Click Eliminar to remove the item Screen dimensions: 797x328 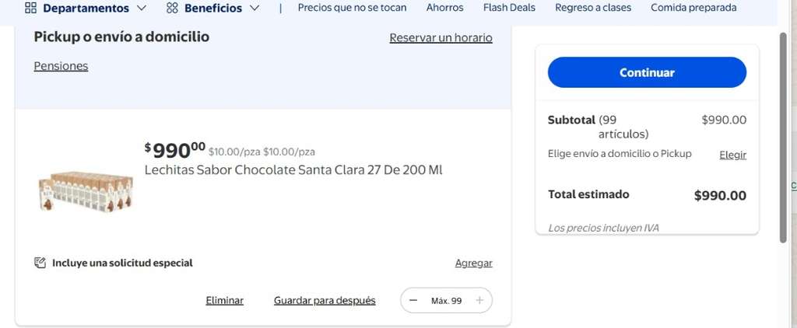pyautogui.click(x=225, y=301)
